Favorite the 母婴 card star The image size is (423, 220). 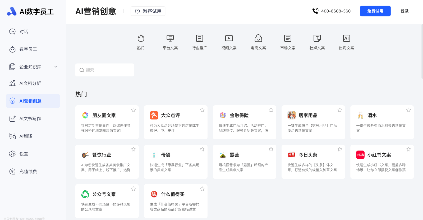tap(202, 149)
